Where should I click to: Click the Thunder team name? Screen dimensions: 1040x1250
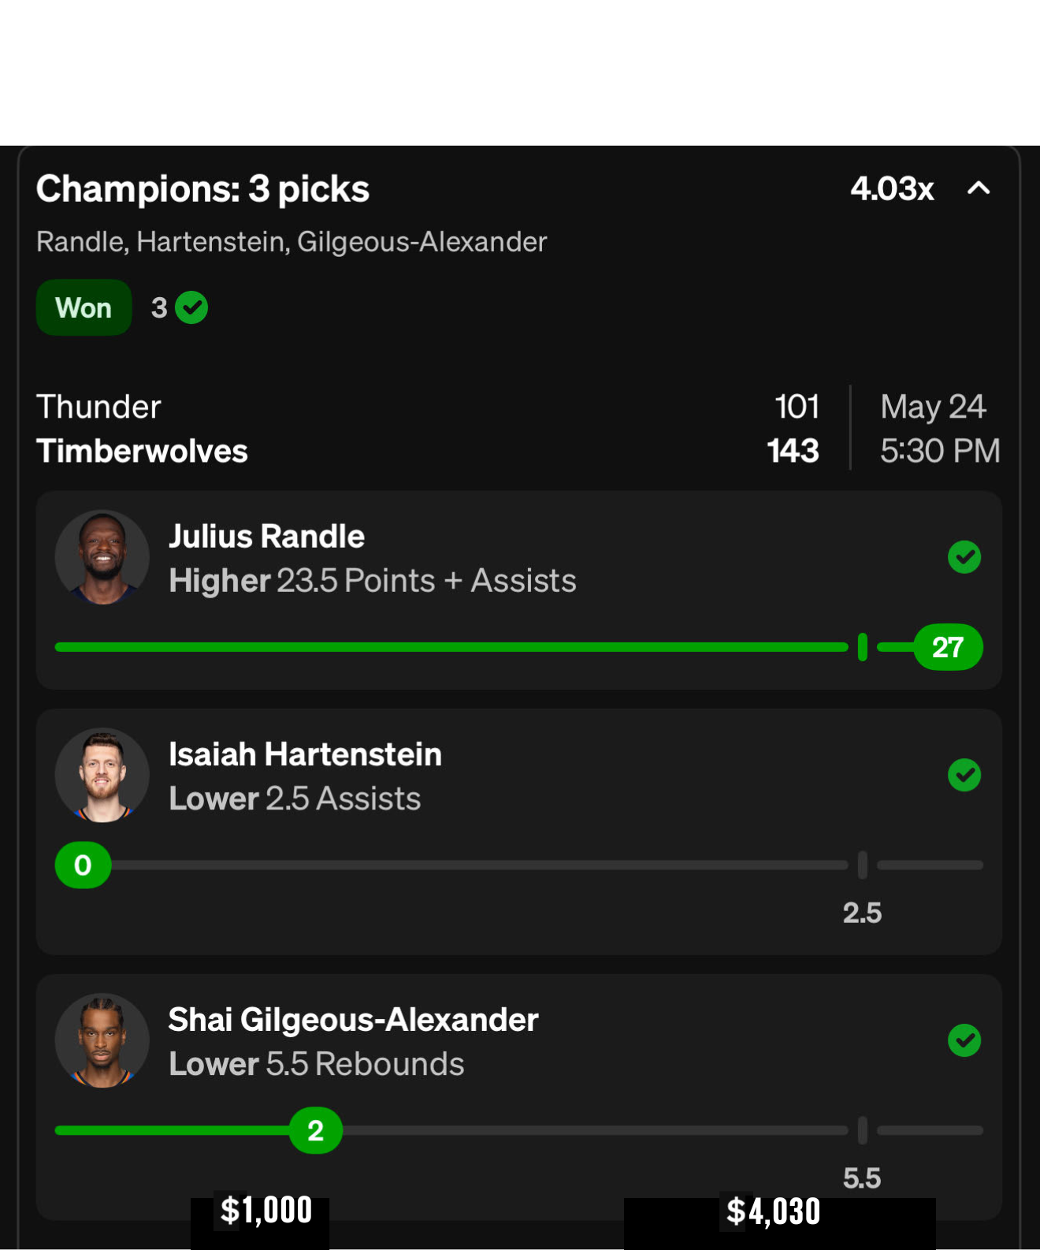[98, 407]
